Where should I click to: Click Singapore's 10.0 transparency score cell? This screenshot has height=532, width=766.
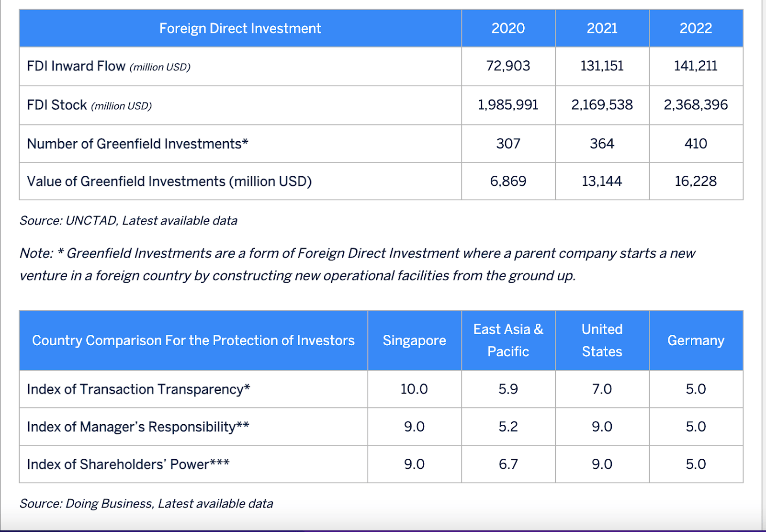point(414,389)
